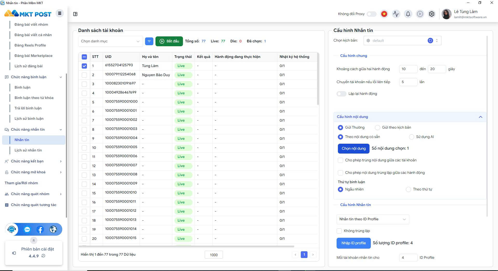The height and width of the screenshot is (271, 498).
Task: Click the green Bắt đầu button
Action: (169, 41)
